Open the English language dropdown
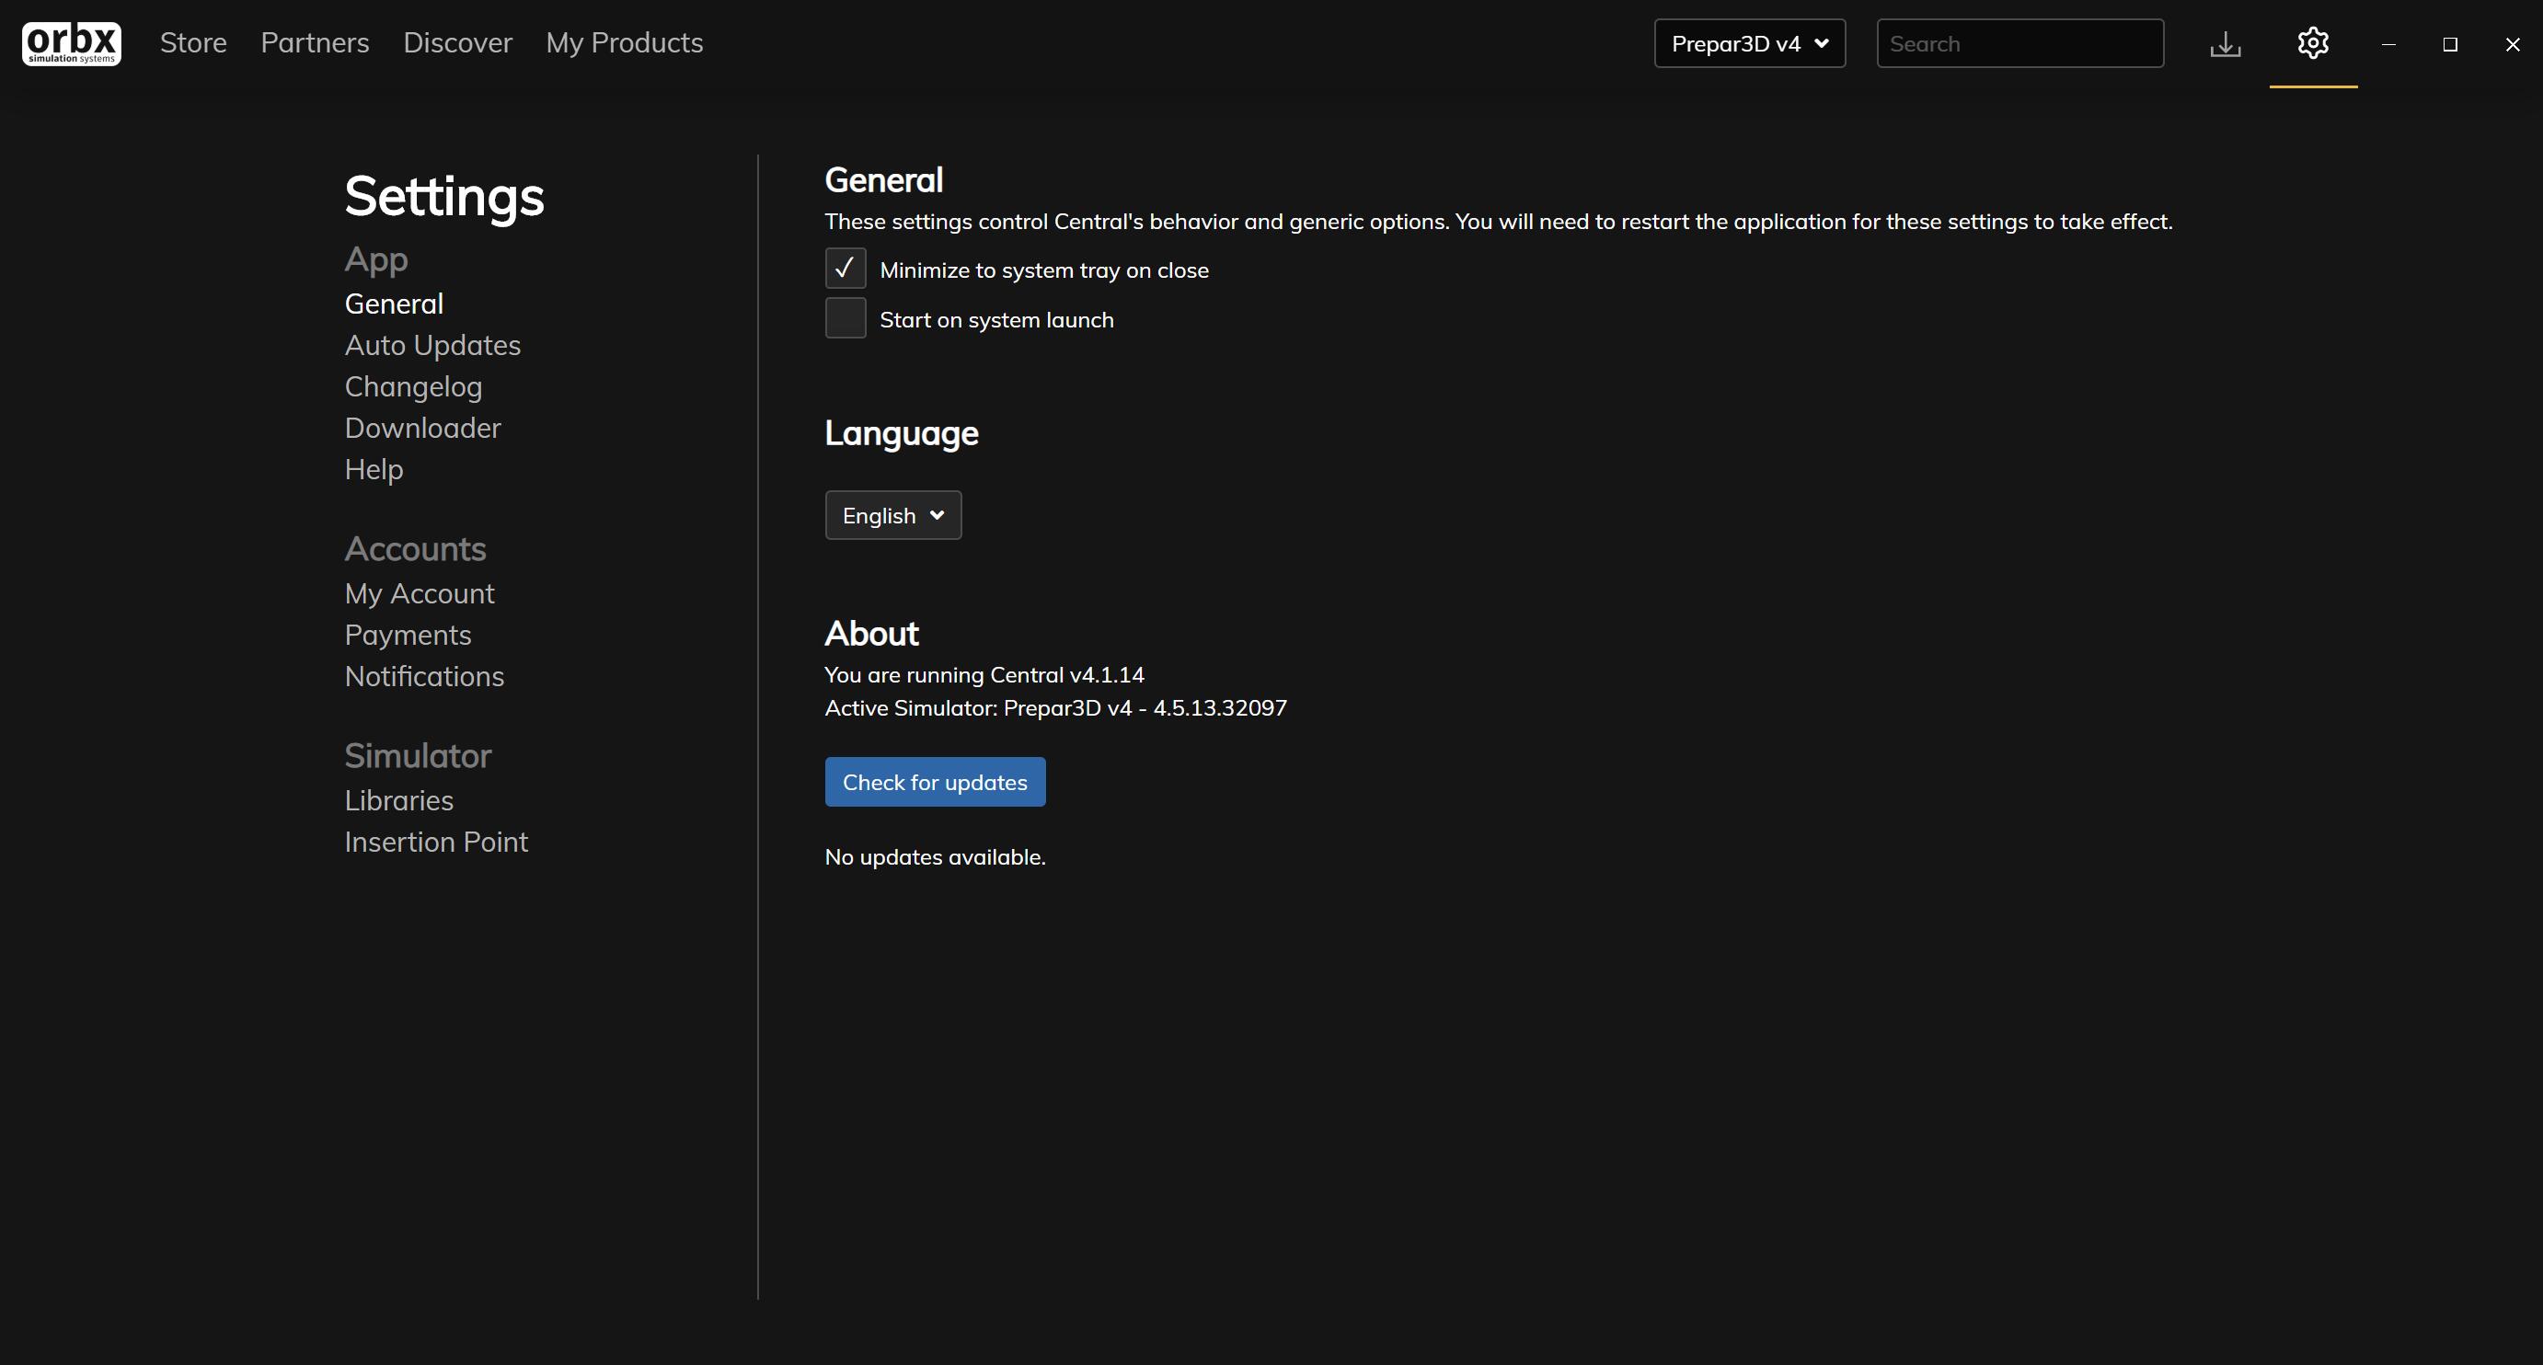The width and height of the screenshot is (2543, 1365). tap(892, 515)
